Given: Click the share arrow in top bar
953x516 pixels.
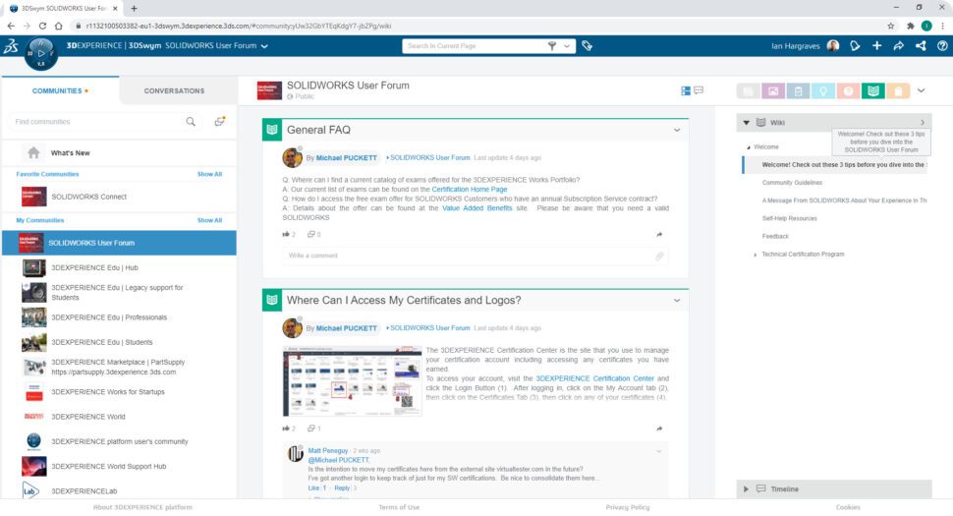Looking at the screenshot, I should point(898,46).
